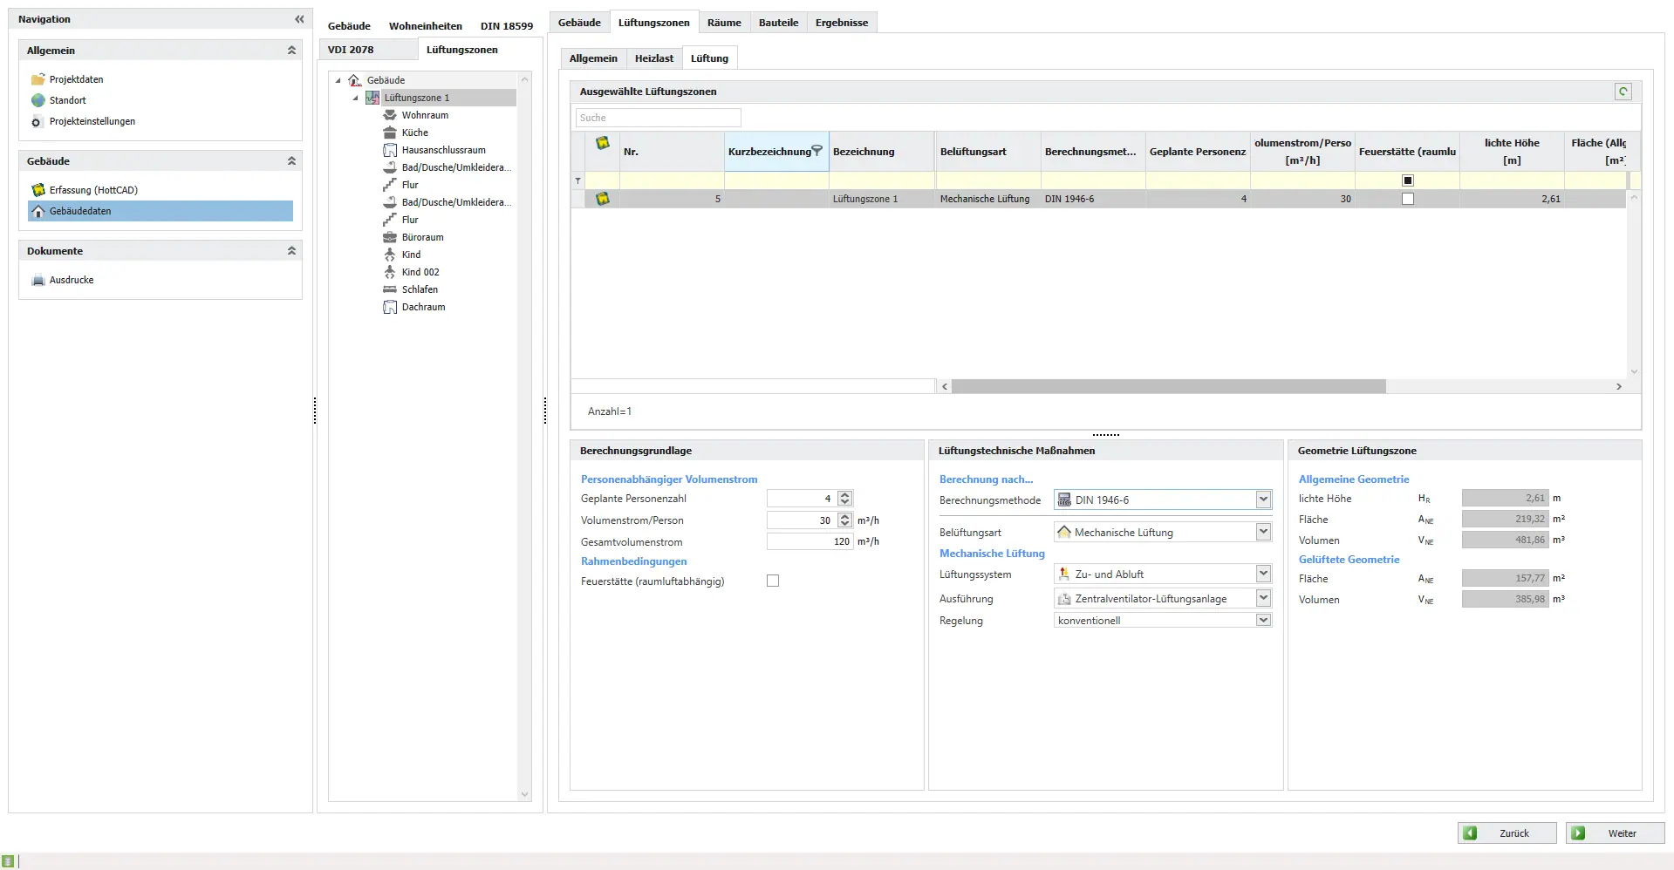1674x870 pixels.
Task: Switch to the Räume tab
Action: pos(724,23)
